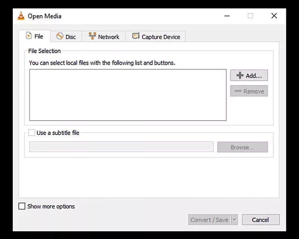
Task: Enable the 'Use a subtitle file' checkbox
Action: [x=32, y=133]
